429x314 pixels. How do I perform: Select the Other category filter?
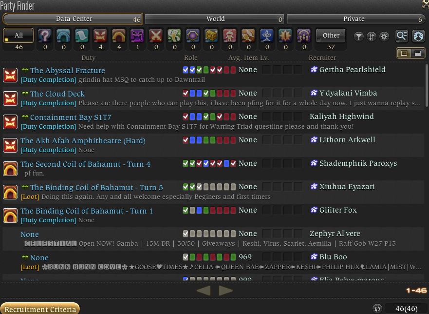(x=331, y=35)
